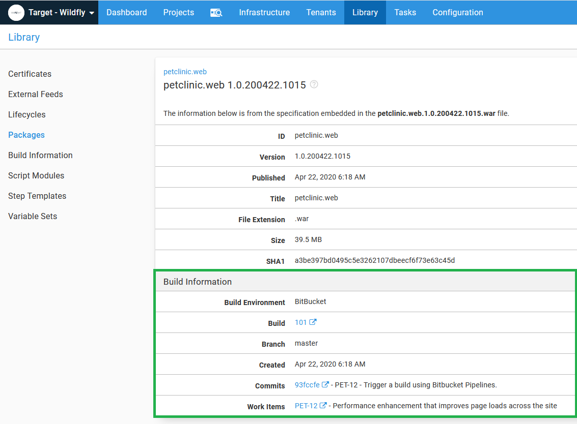The width and height of the screenshot is (577, 424).
Task: Click the help question mark beside the package title
Action: coord(314,84)
